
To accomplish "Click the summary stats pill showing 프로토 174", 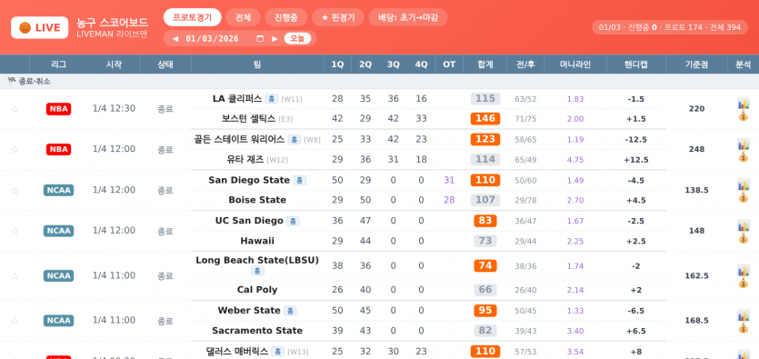I will pyautogui.click(x=670, y=27).
